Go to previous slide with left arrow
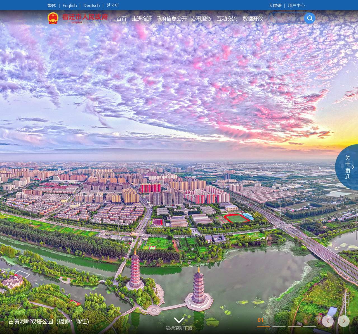358x334 pixels. click(x=328, y=321)
